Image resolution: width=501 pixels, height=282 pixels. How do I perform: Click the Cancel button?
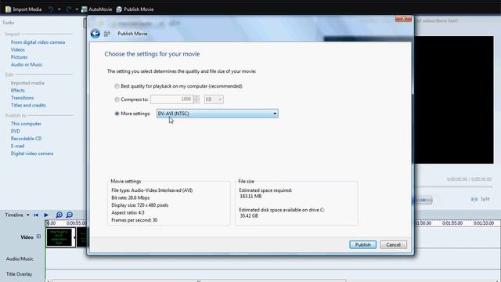[393, 244]
